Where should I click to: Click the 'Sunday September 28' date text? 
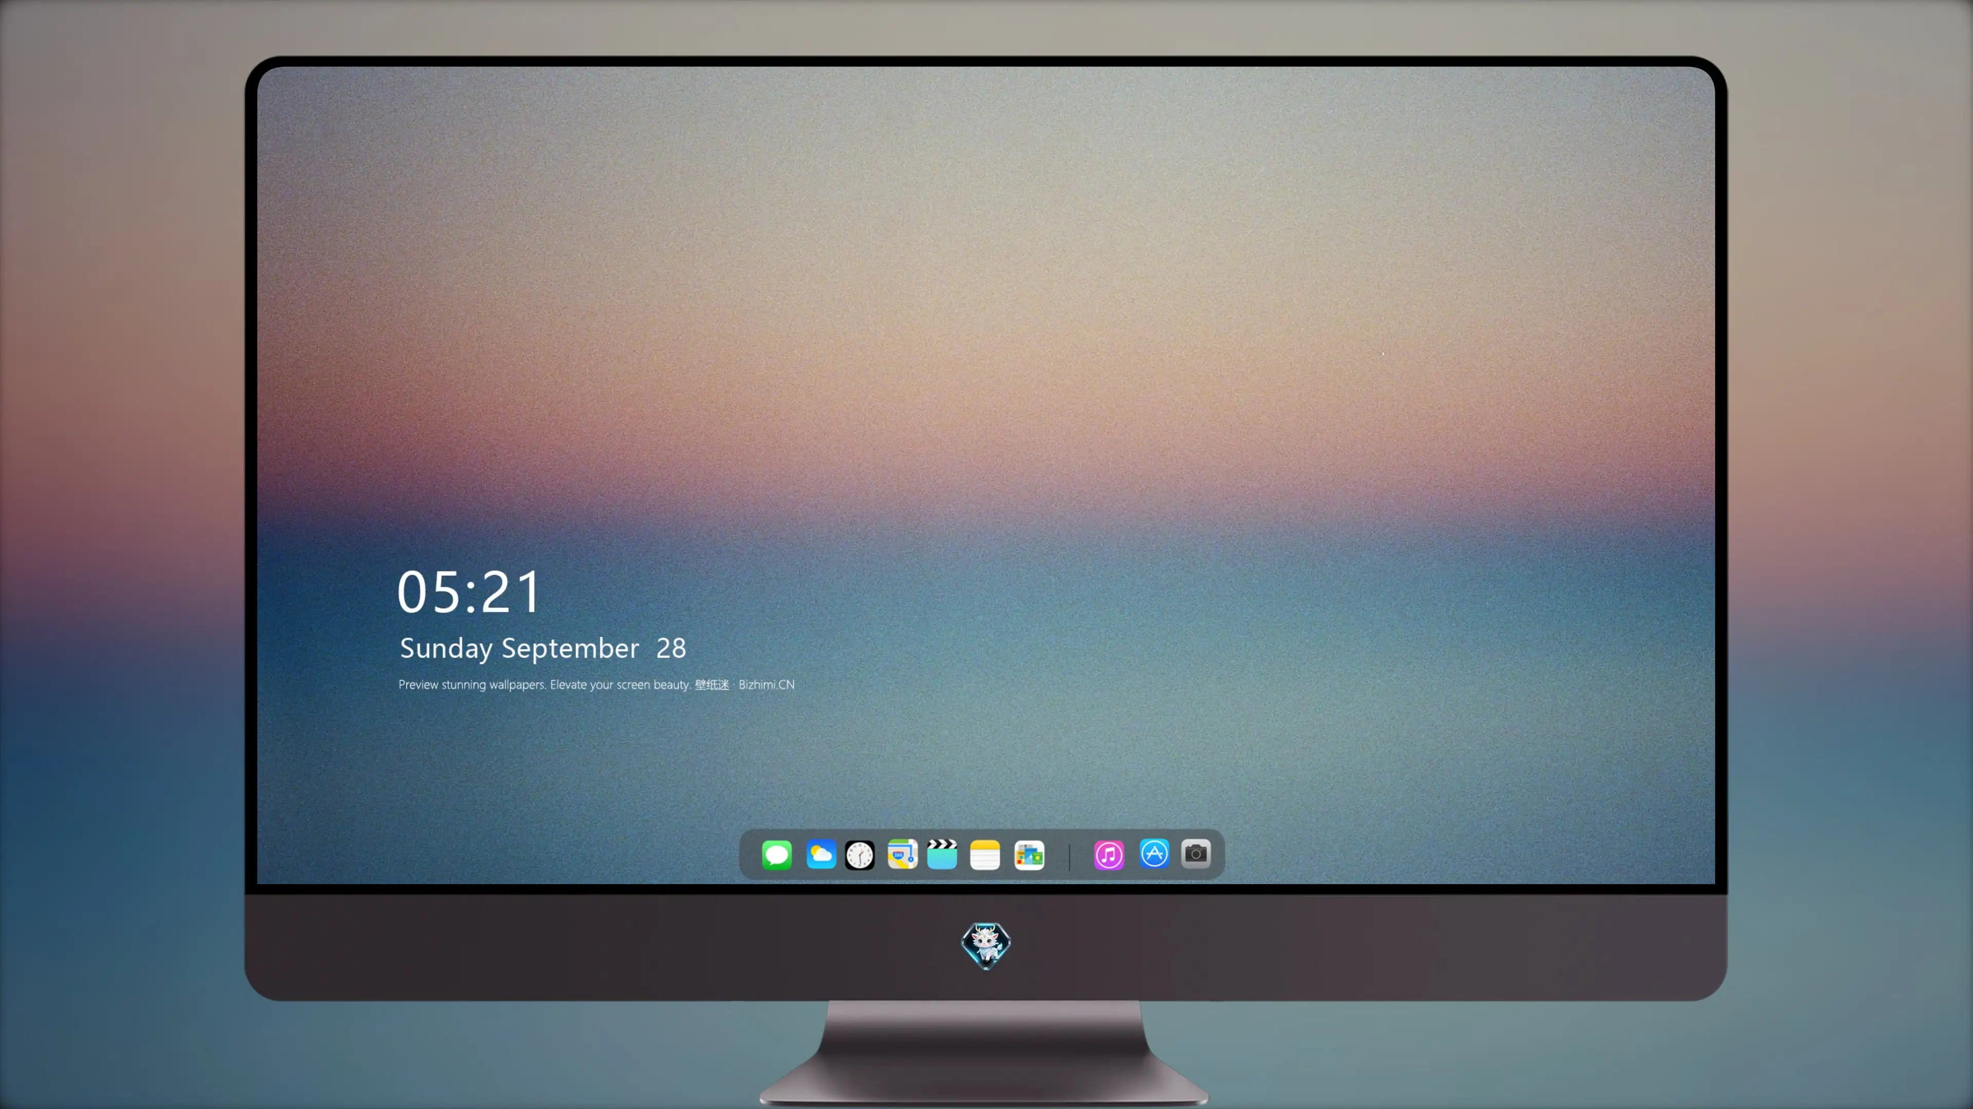tap(543, 648)
